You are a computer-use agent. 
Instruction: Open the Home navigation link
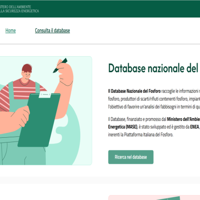(x=10, y=31)
